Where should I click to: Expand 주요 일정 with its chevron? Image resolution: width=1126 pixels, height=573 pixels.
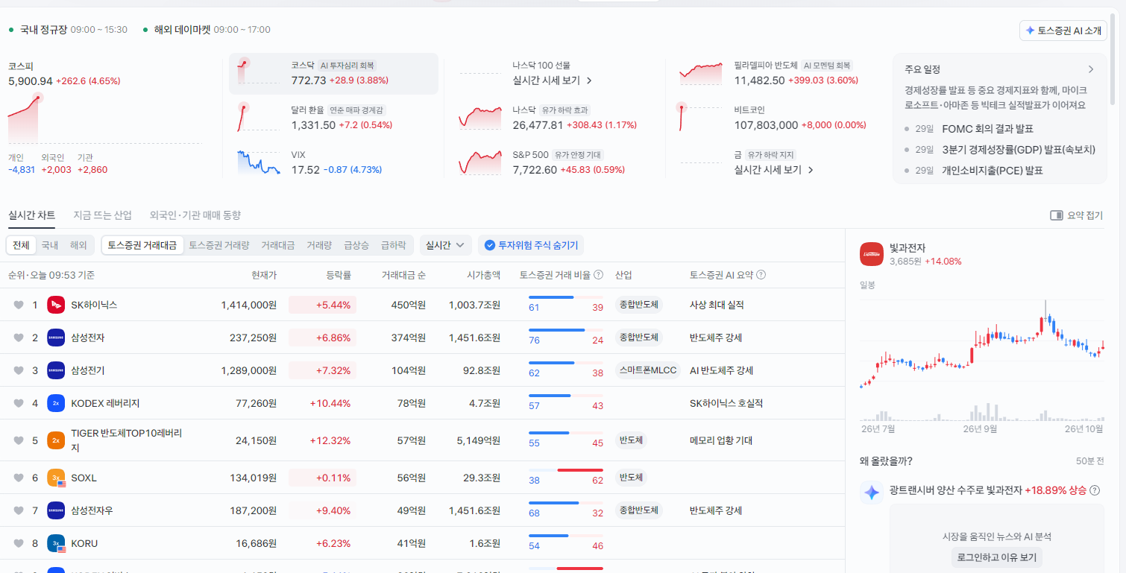1091,69
